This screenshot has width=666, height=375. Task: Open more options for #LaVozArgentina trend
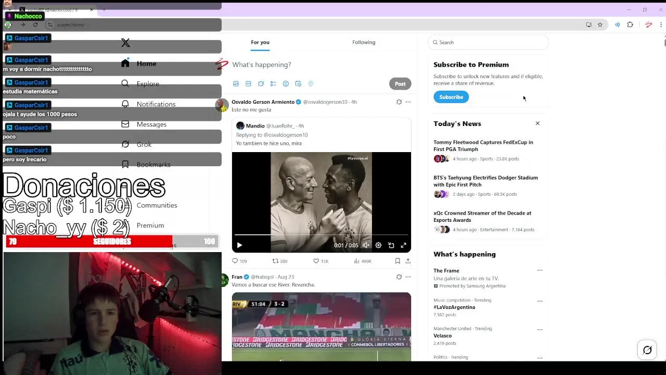click(x=540, y=301)
